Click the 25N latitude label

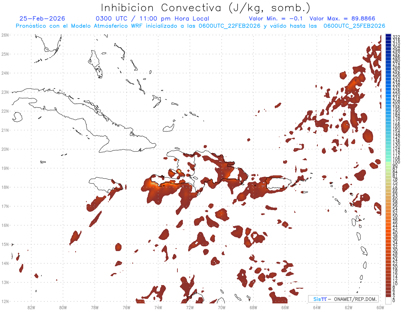(x=5, y=54)
